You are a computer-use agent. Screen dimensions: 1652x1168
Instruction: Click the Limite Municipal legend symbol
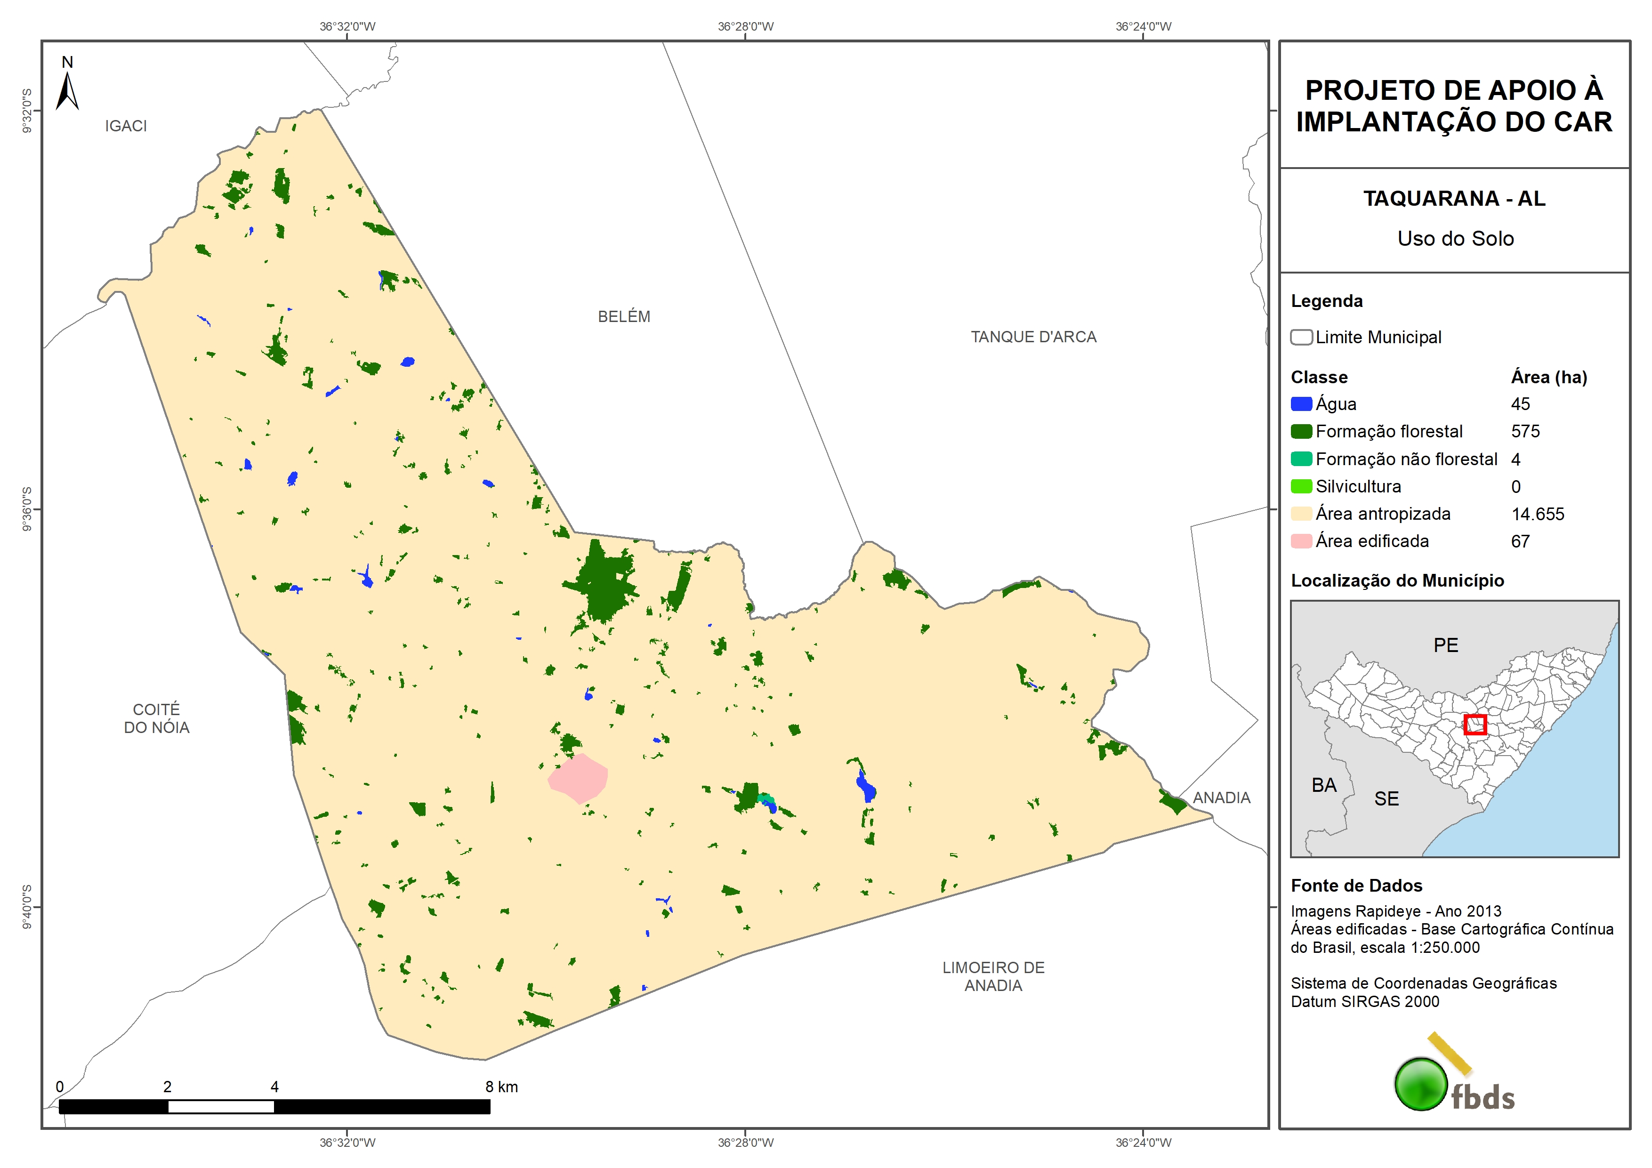pyautogui.click(x=1301, y=338)
